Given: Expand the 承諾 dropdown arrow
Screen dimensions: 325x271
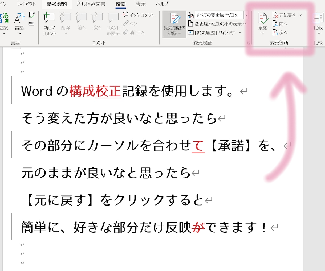Looking at the screenshot, I should (263, 34).
